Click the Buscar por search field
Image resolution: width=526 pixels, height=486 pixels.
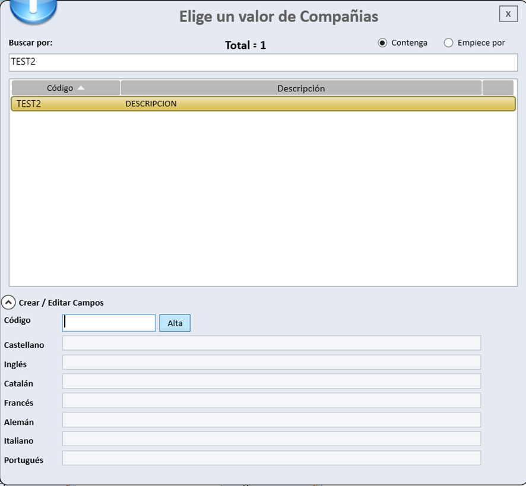click(263, 62)
